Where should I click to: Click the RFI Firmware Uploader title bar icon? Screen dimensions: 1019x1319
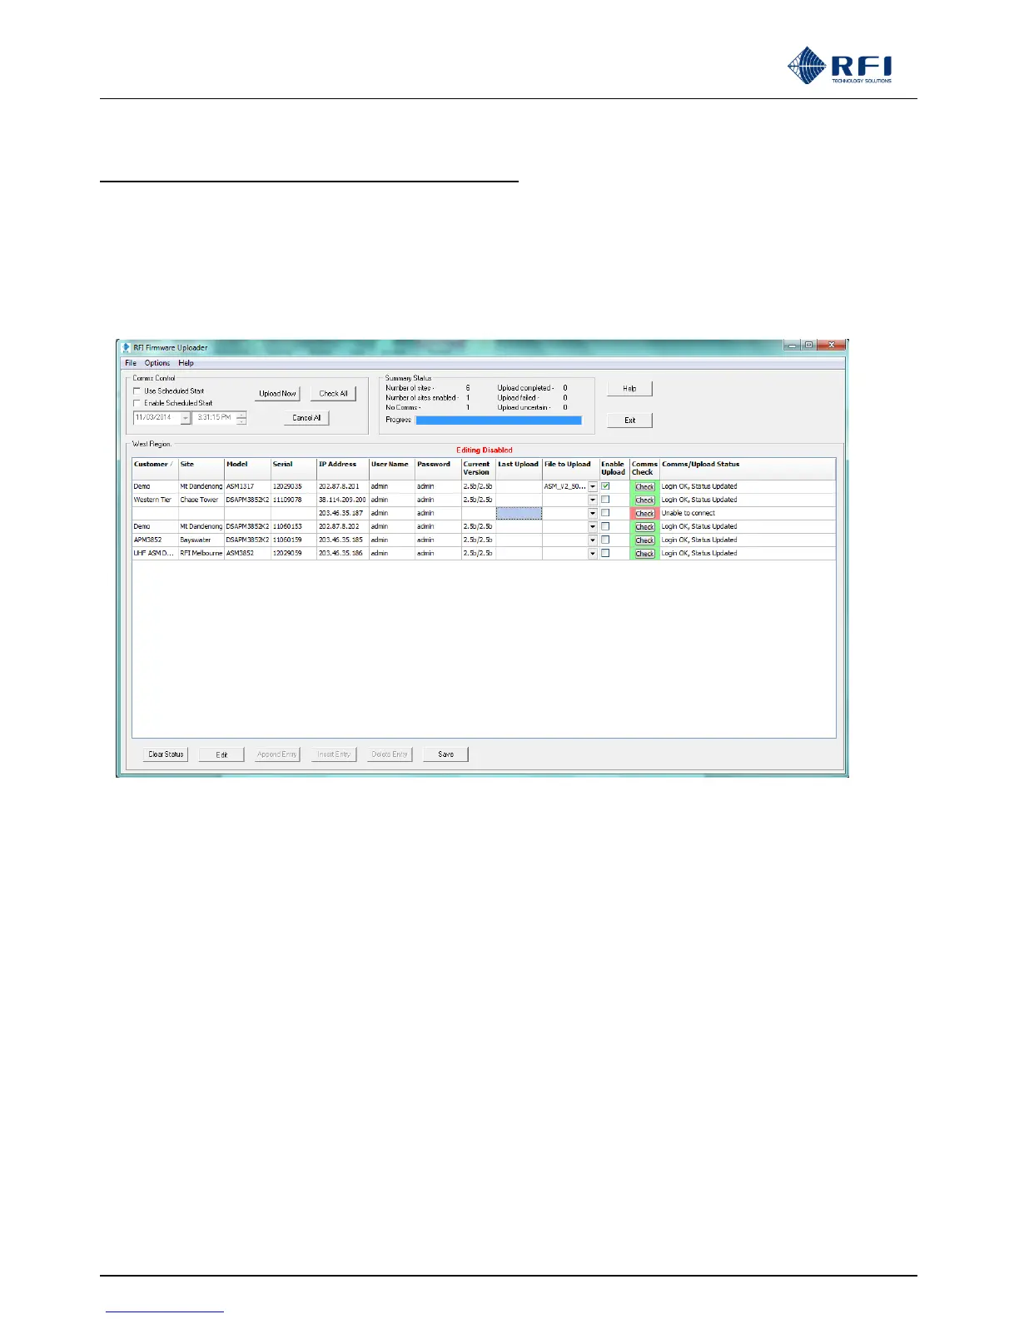tap(127, 347)
